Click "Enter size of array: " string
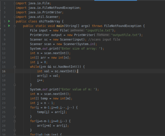165x136 pixels. pyautogui.click(x=80, y=49)
